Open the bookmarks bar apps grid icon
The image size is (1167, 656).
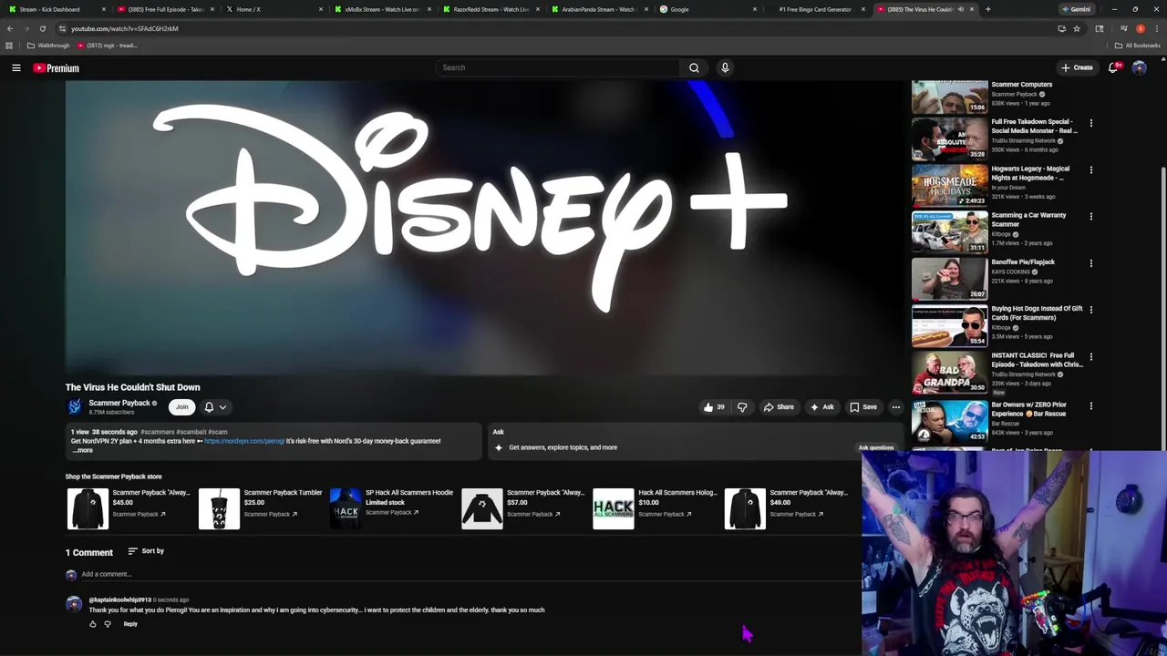click(9, 46)
